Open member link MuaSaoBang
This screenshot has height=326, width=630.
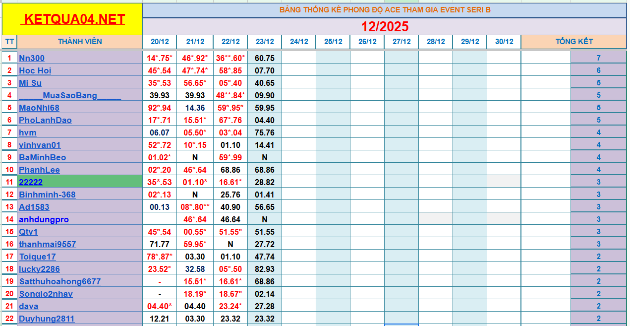pyautogui.click(x=70, y=95)
